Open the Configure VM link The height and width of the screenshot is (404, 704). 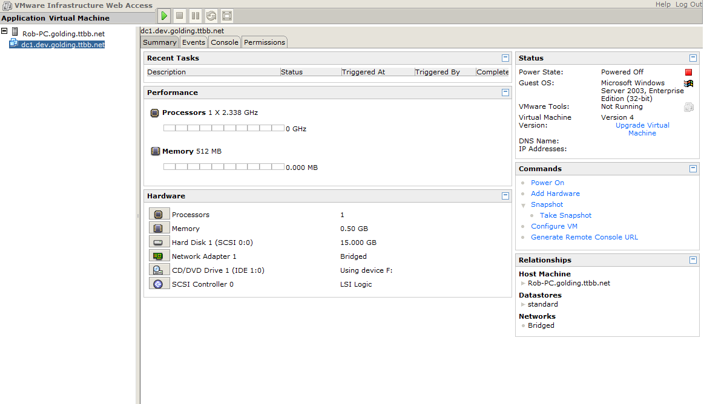click(554, 226)
